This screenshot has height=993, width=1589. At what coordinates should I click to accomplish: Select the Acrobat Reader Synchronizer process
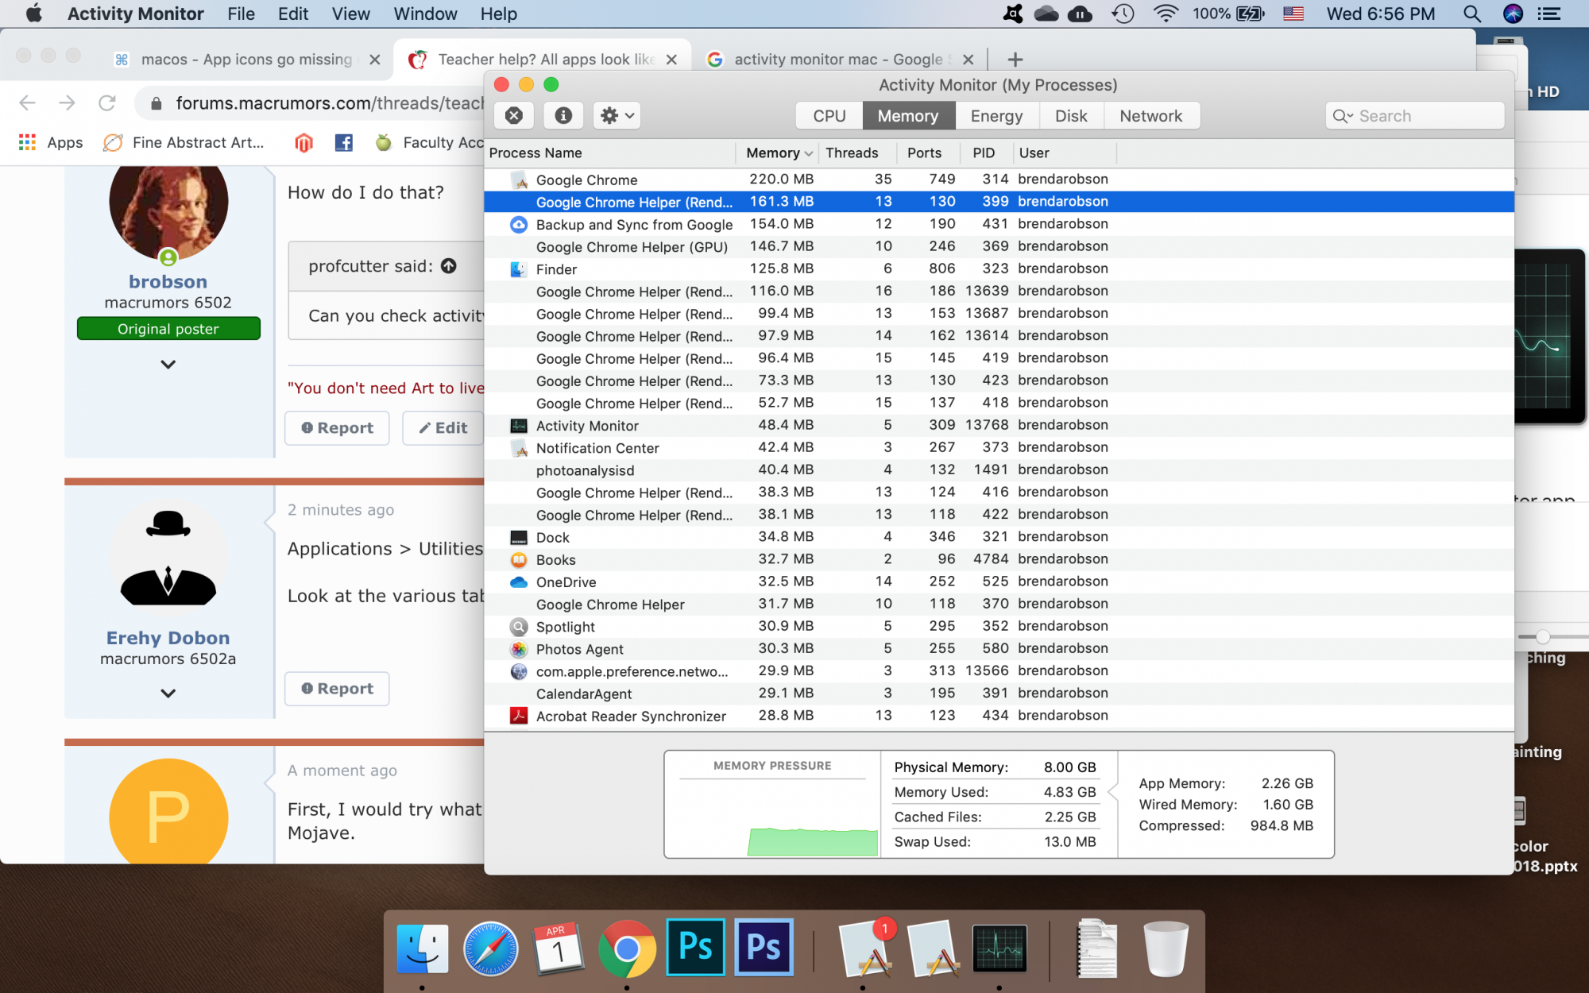(x=630, y=717)
